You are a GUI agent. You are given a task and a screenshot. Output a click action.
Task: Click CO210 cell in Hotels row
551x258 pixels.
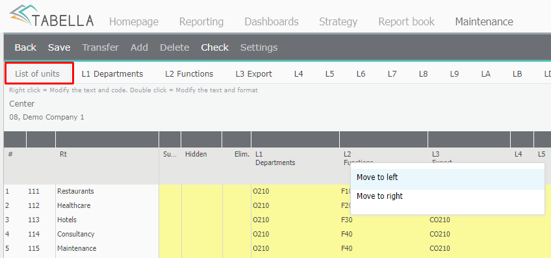[440, 220]
